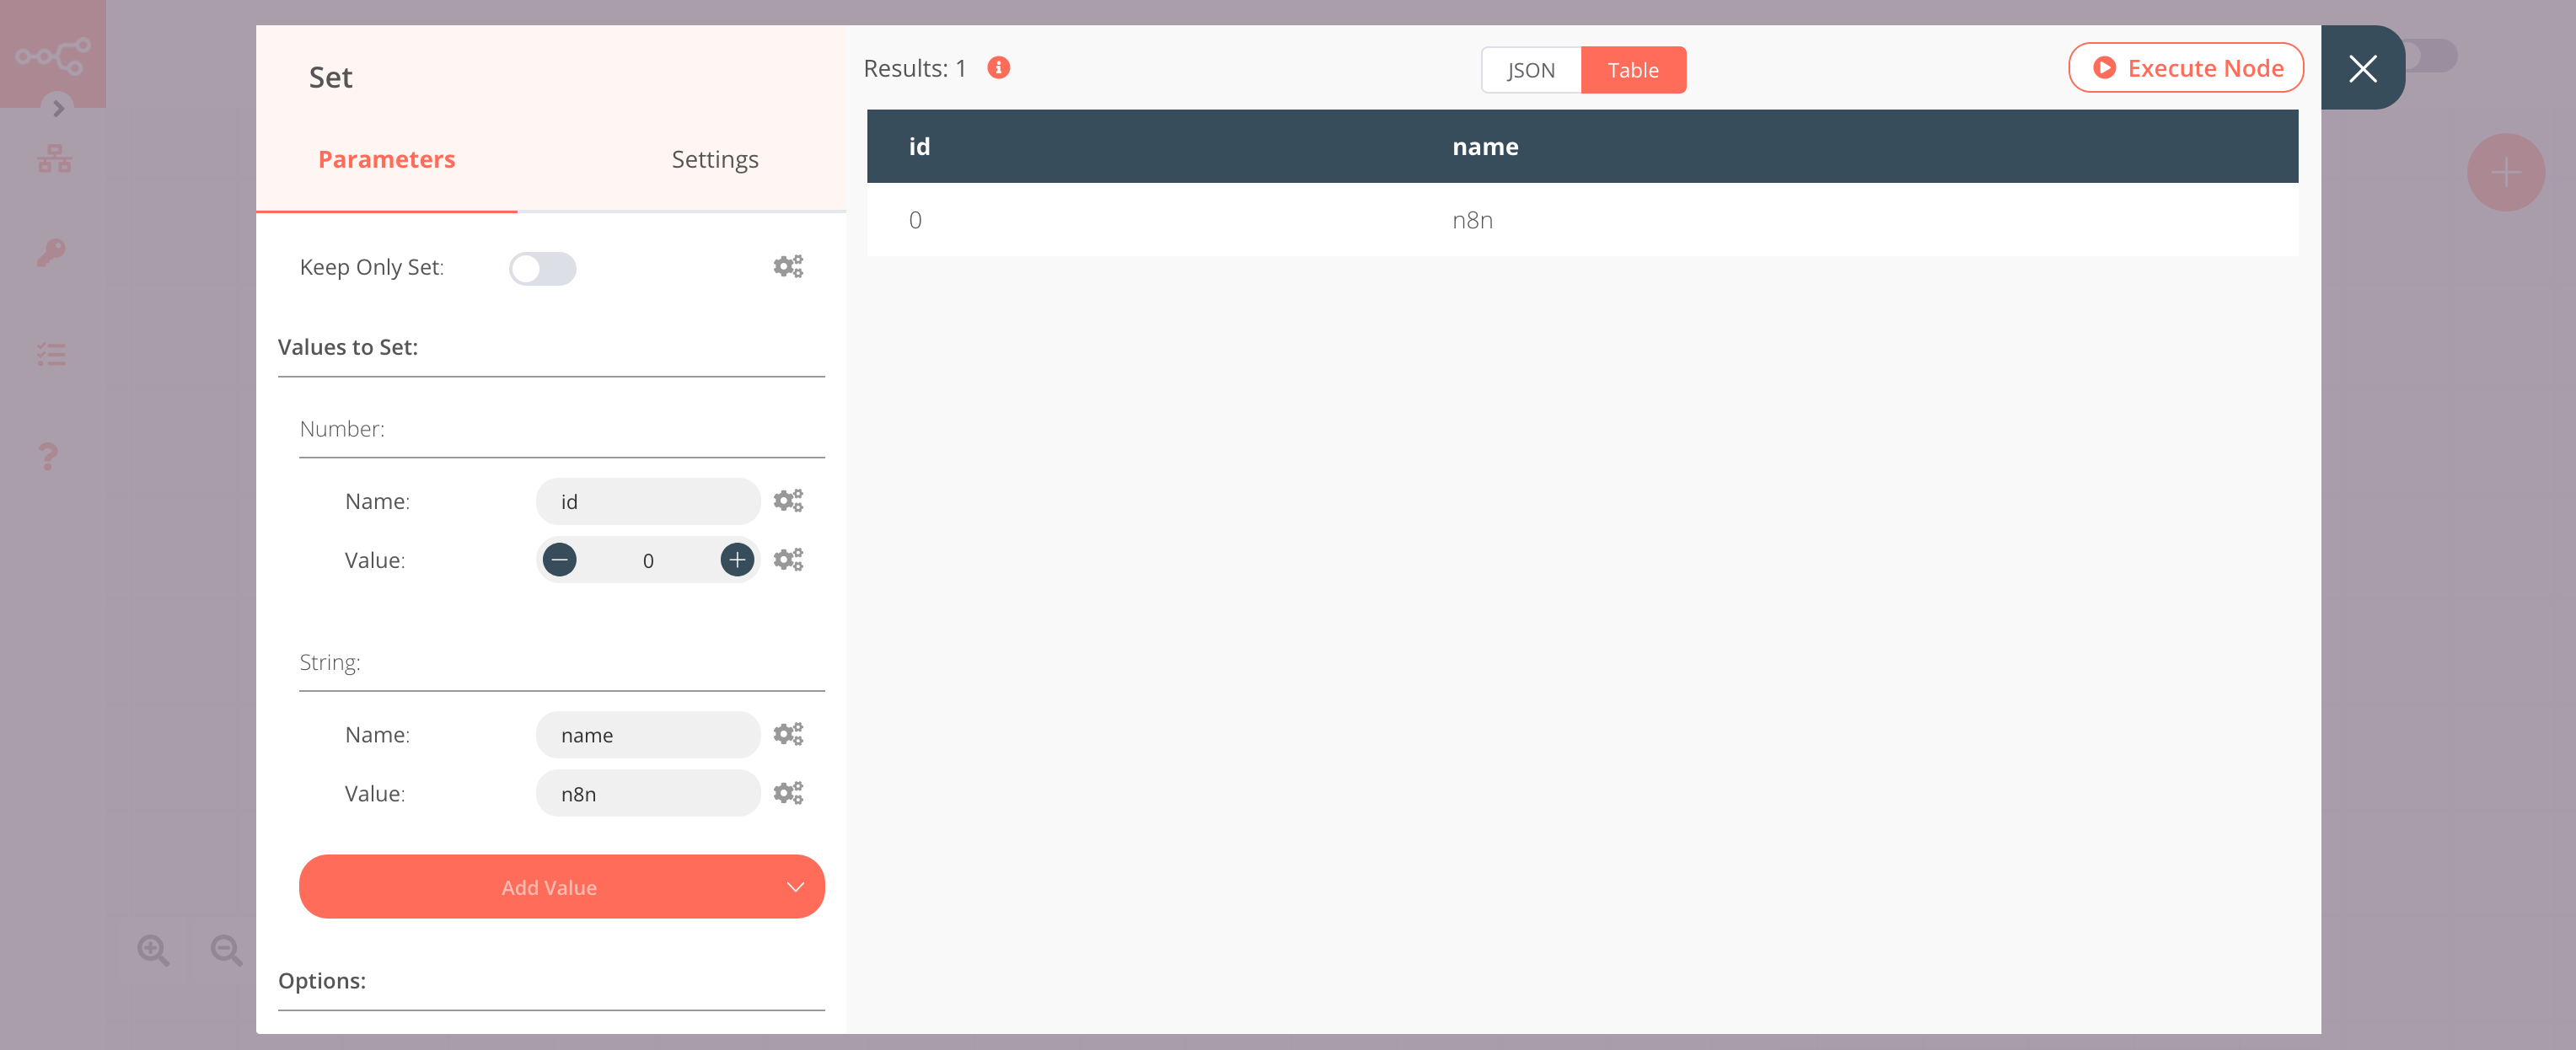Toggle the Keep Only Set switch
This screenshot has height=1050, width=2576.
click(542, 266)
